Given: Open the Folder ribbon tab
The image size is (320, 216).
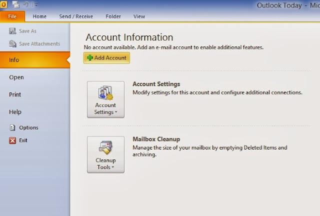Looking at the screenshot, I should click(113, 16).
